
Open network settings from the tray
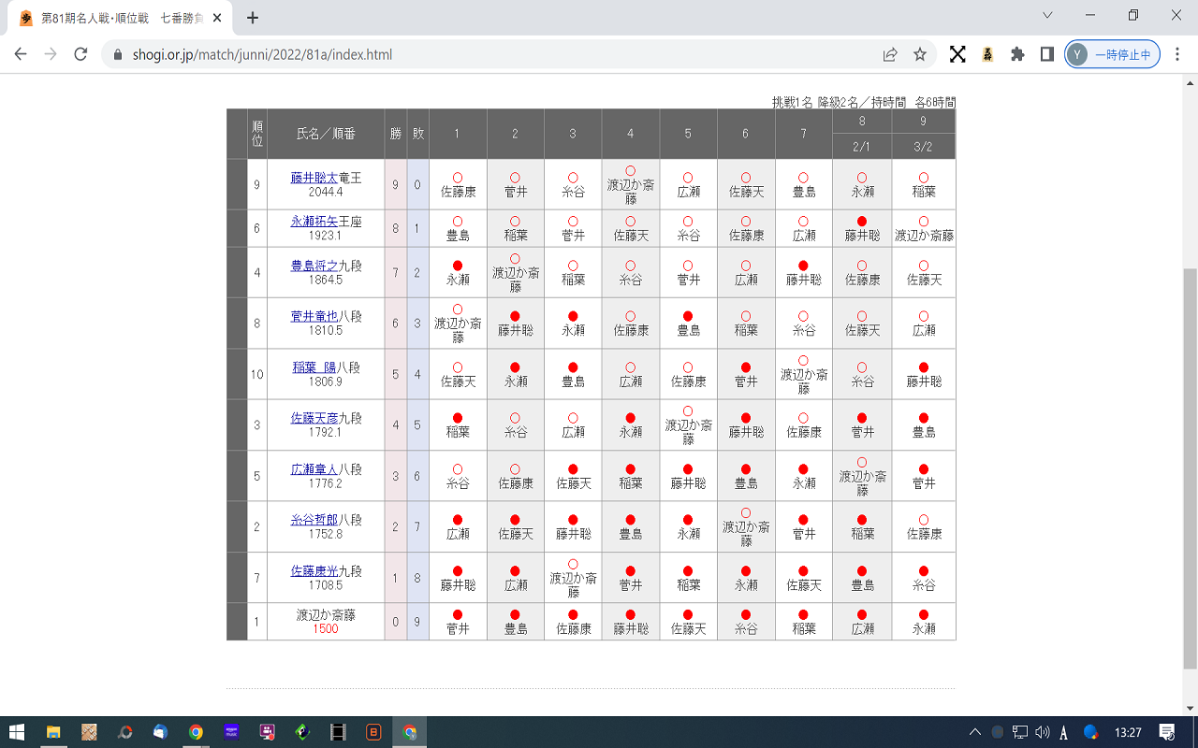tap(1020, 732)
